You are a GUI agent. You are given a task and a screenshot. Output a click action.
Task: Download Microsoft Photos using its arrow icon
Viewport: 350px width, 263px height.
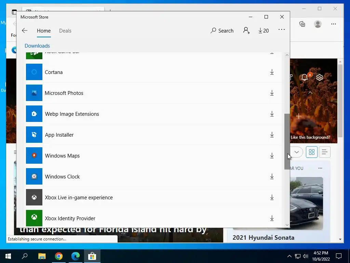[x=272, y=93]
